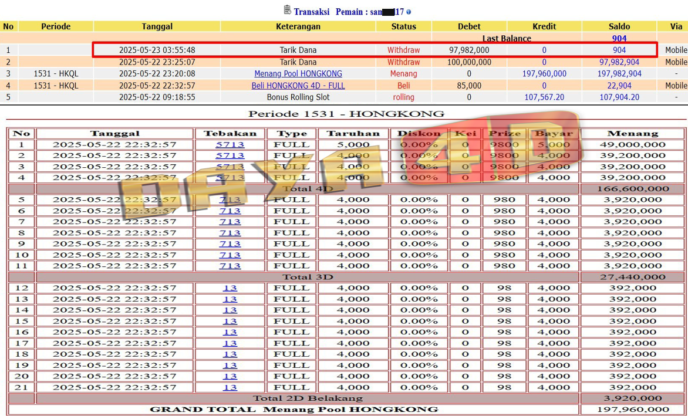Click the 85,000 debet amount

click(x=469, y=86)
